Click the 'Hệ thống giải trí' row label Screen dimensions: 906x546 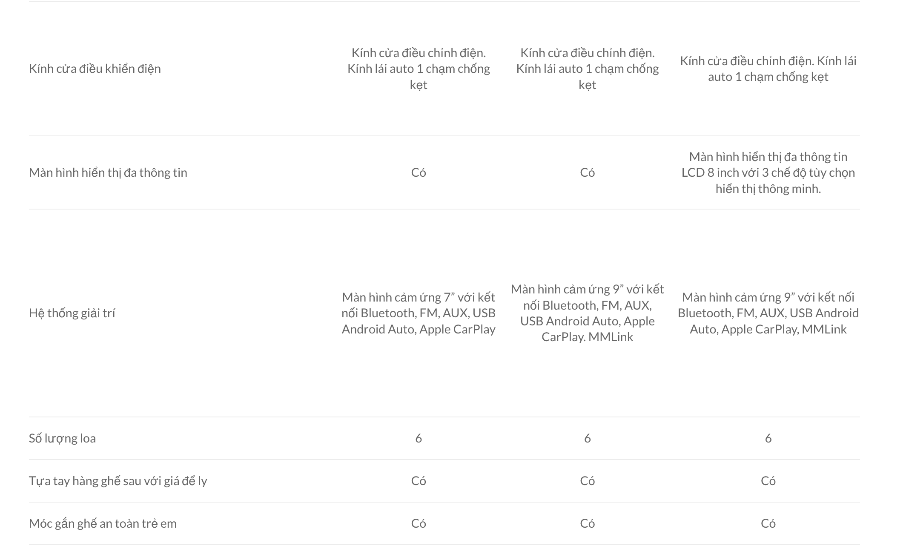[x=72, y=313]
